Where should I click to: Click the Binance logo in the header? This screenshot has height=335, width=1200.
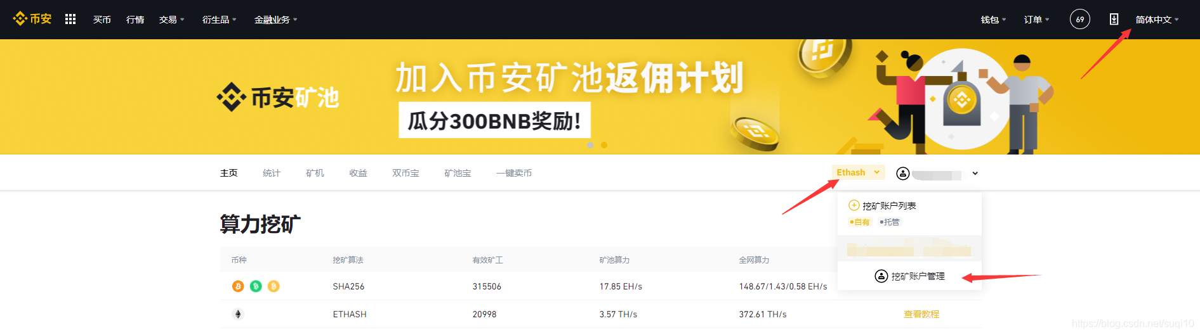click(32, 19)
